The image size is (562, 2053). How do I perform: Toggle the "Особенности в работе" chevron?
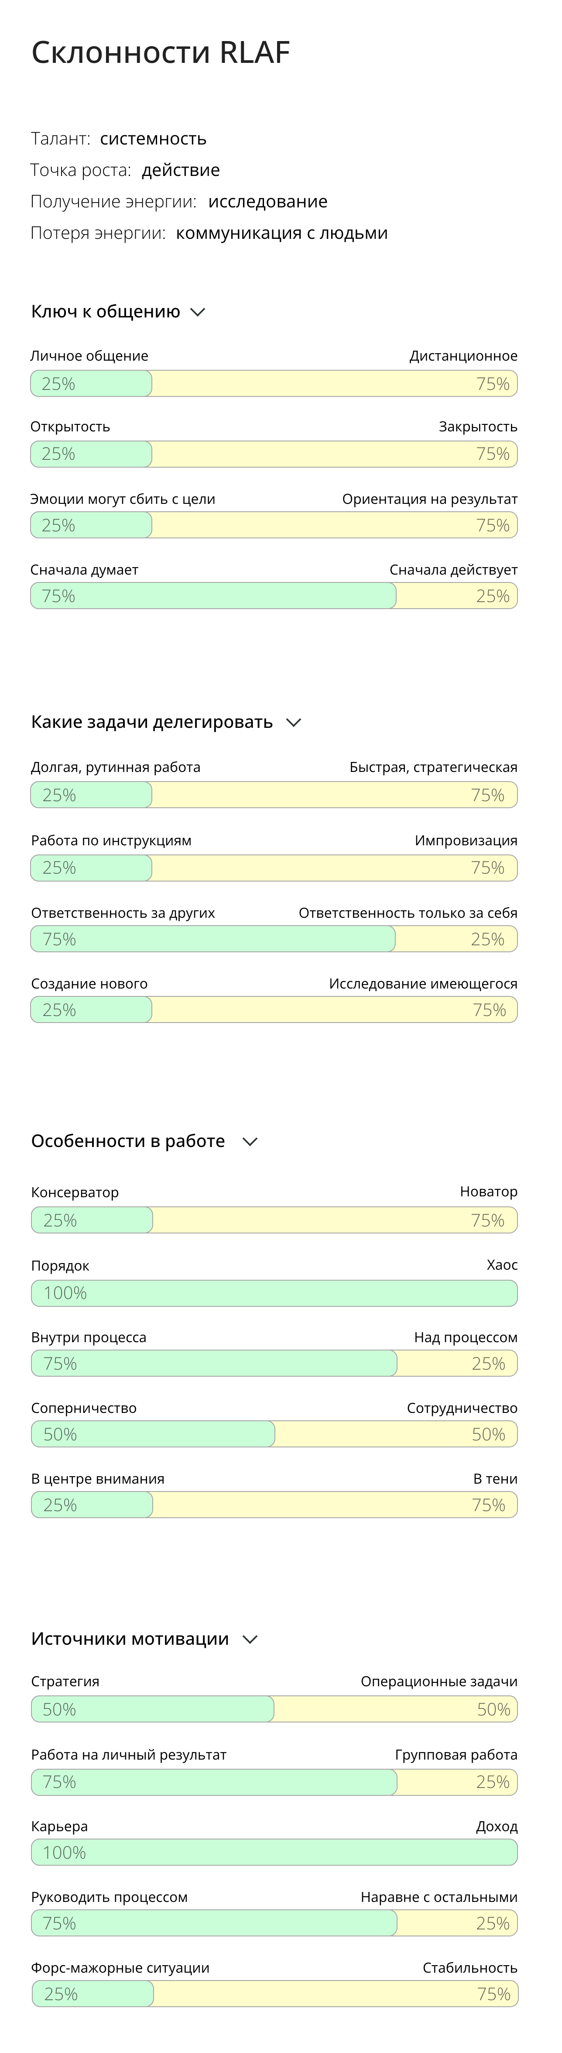(x=250, y=1142)
